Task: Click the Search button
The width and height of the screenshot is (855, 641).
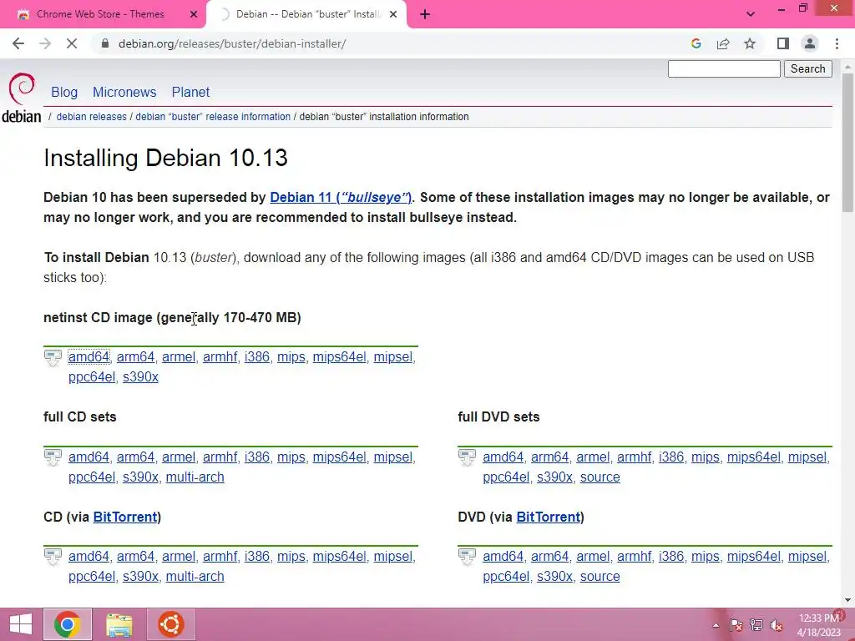Action: pyautogui.click(x=808, y=68)
